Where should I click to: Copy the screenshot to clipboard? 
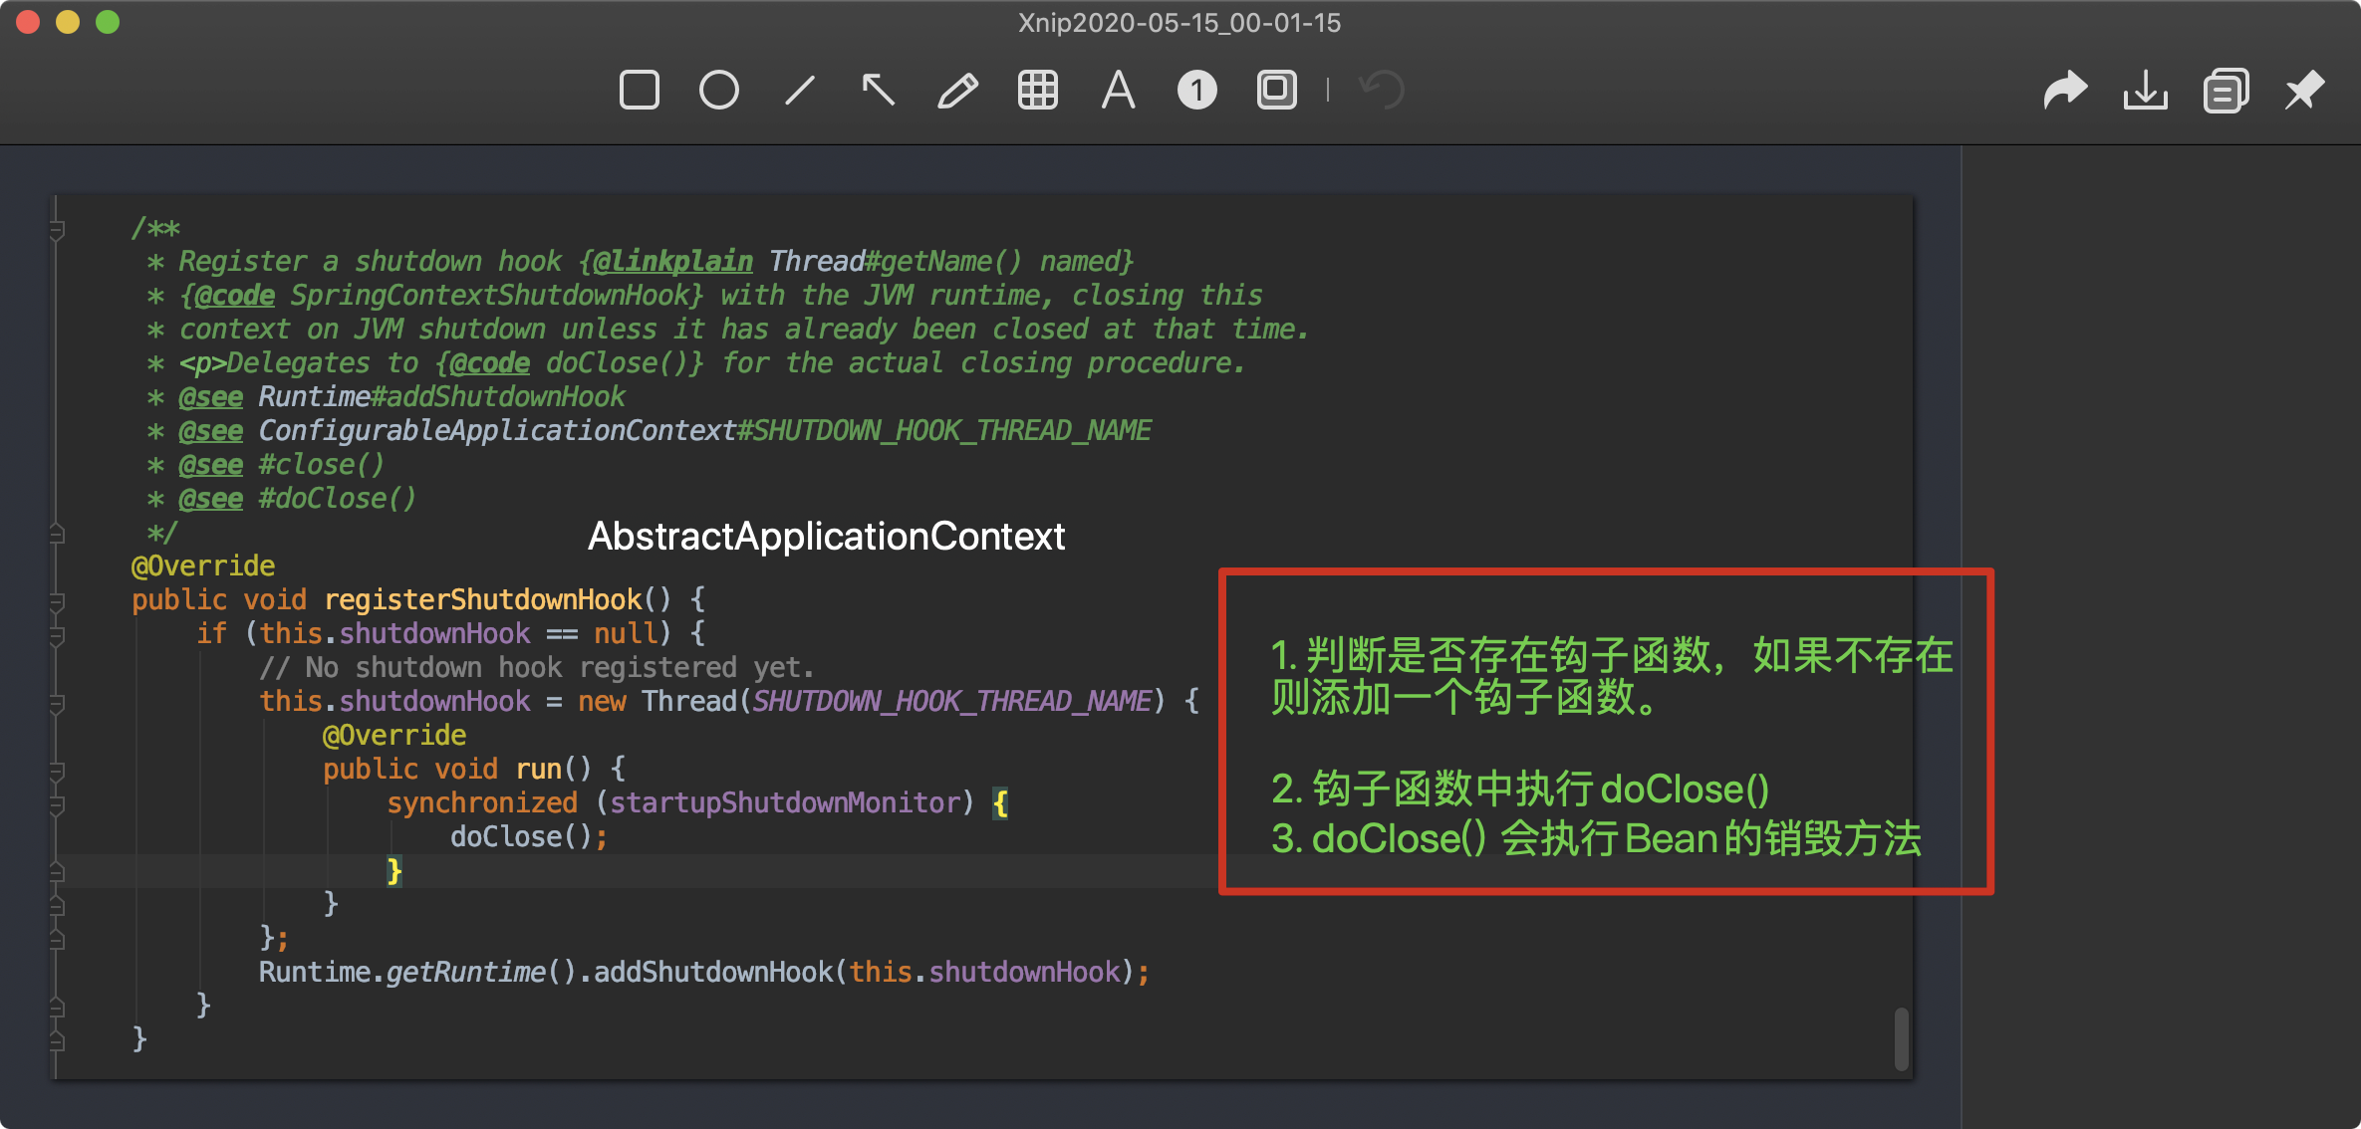pyautogui.click(x=2225, y=90)
